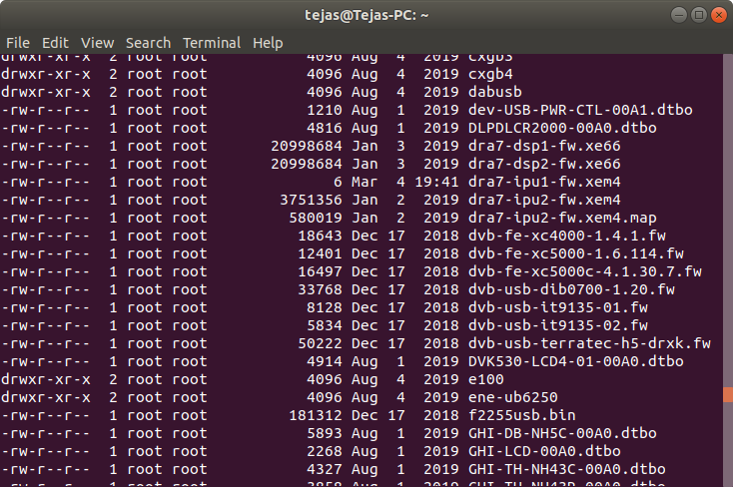Image resolution: width=733 pixels, height=487 pixels.
Task: Close the terminal window
Action: tap(719, 15)
